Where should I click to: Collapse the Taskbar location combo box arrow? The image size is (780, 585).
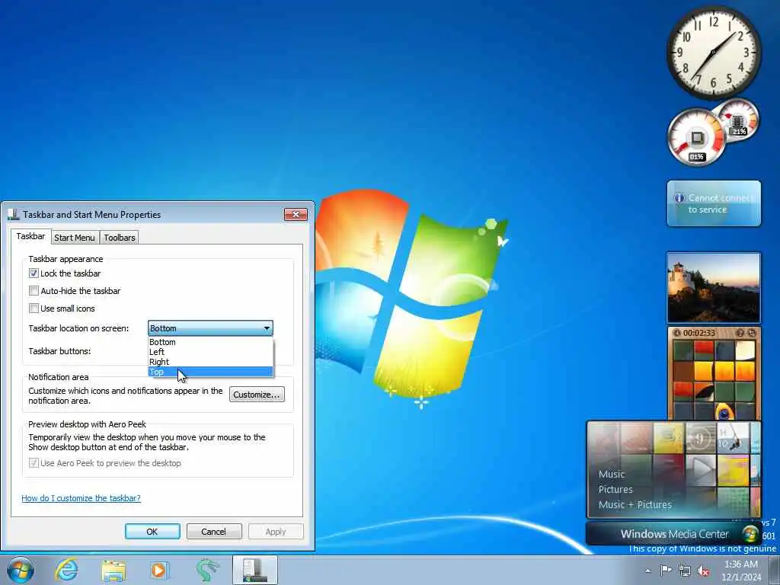pos(267,328)
